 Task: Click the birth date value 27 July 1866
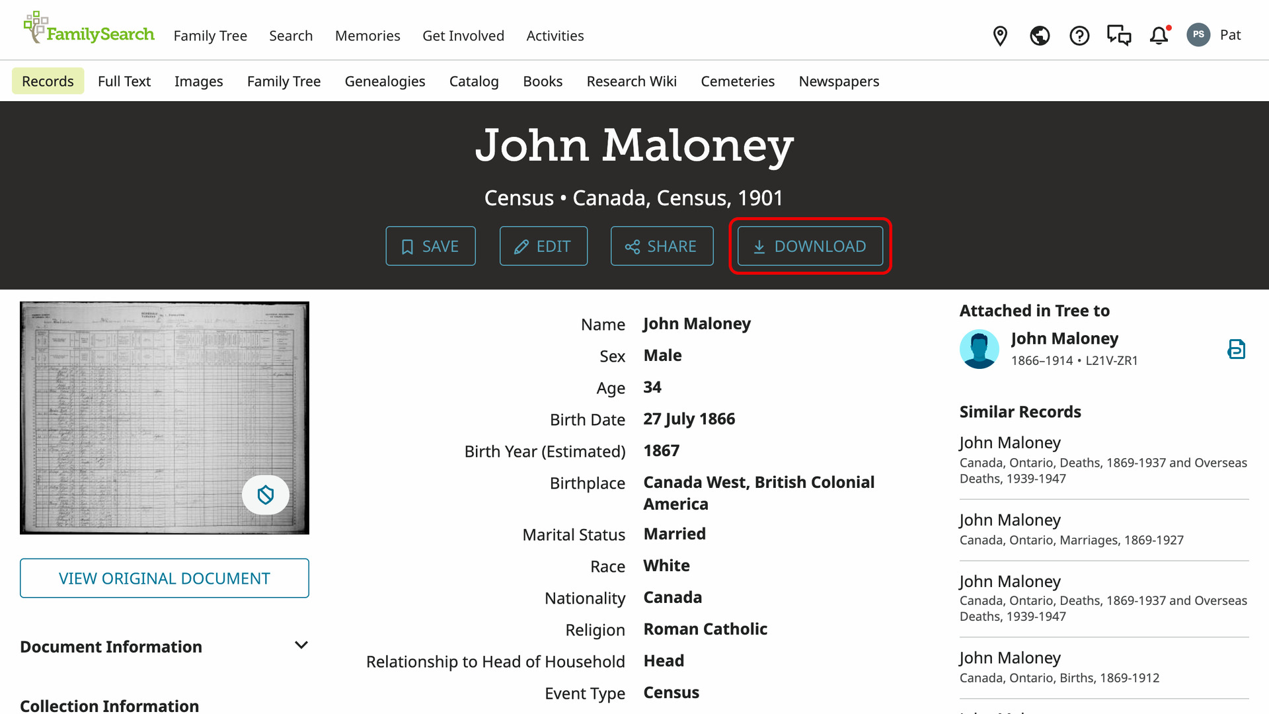point(689,419)
